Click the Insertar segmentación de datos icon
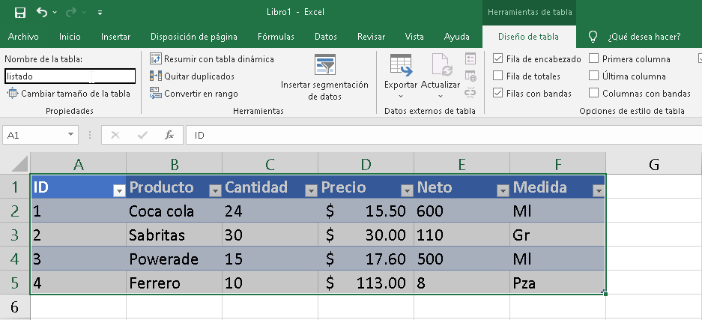The width and height of the screenshot is (702, 320). click(325, 64)
